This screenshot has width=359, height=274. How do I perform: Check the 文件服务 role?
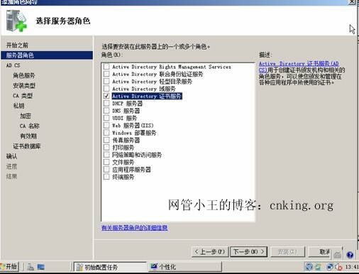[106, 162]
